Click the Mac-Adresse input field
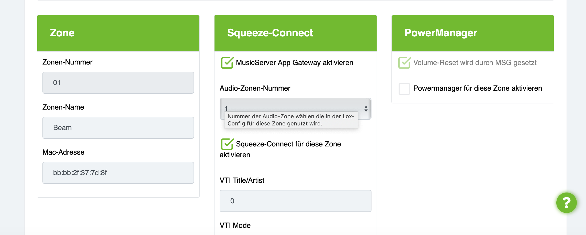 point(118,173)
